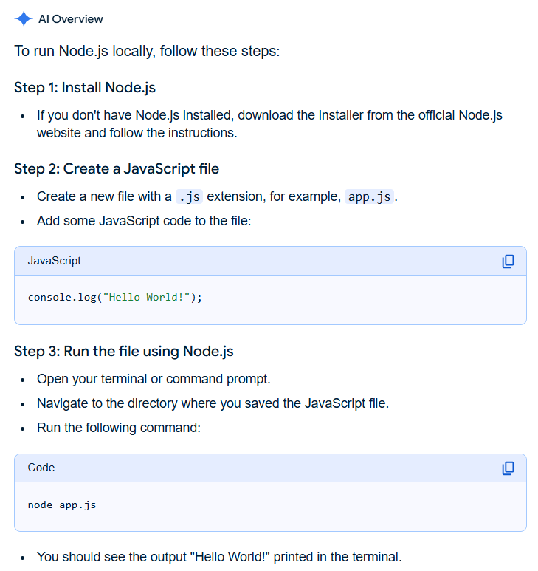Click the node app.js command text

click(x=62, y=505)
